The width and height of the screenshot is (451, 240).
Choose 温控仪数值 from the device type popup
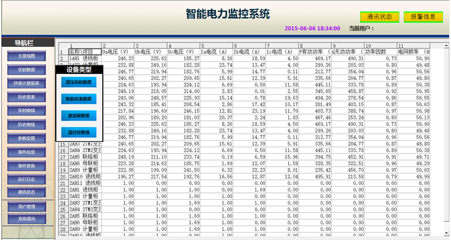(79, 132)
